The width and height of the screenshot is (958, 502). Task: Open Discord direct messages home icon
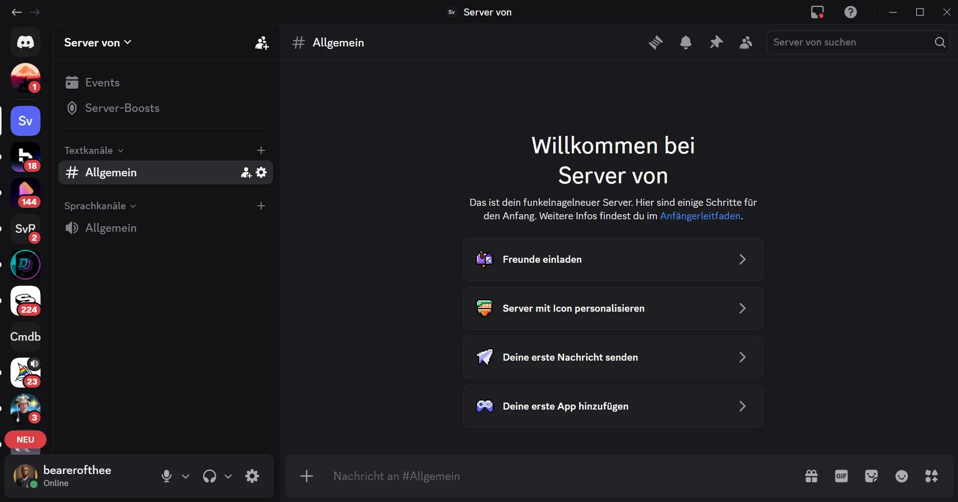coord(26,42)
